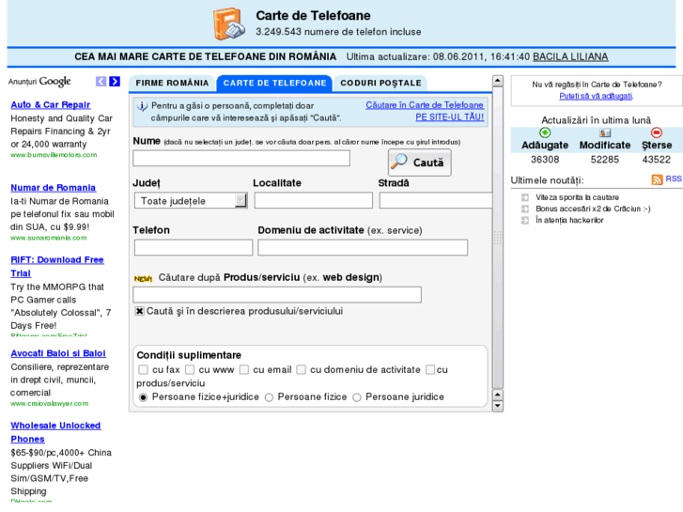Click the info icon in search hint
The height and width of the screenshot is (512, 683).
[142, 106]
